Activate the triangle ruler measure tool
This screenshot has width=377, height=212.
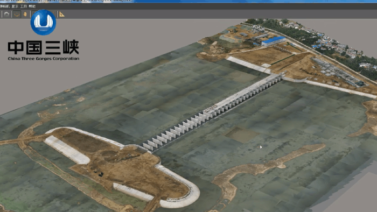click(62, 15)
